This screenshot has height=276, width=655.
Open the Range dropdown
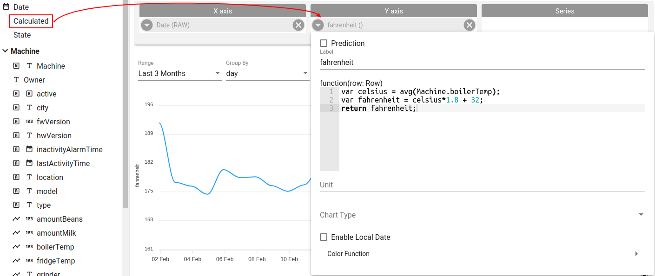point(179,73)
